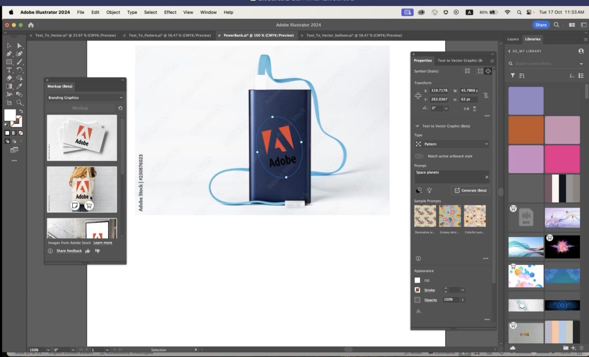
Task: Open the Branding Graphics dropdown
Action: 85,98
